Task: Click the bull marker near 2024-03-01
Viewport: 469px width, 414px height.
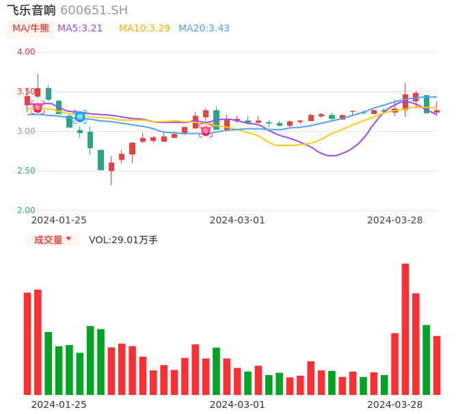Action: (205, 130)
